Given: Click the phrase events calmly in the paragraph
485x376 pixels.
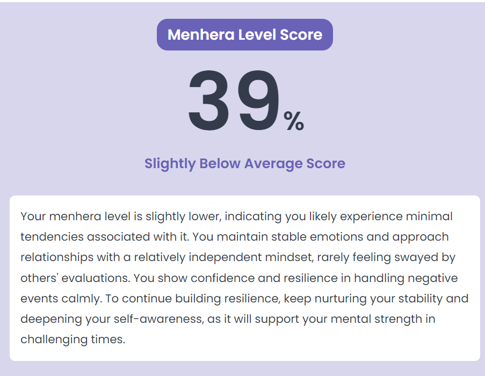Looking at the screenshot, I should point(61,299).
